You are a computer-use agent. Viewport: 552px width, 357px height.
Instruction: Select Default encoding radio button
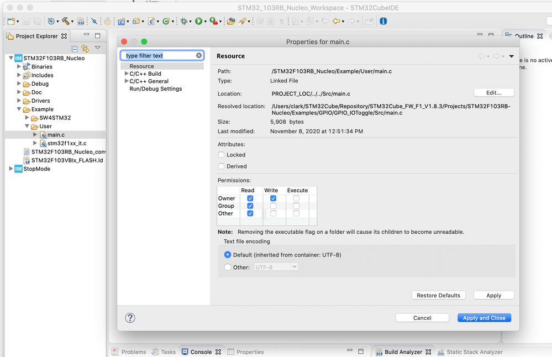(x=228, y=255)
